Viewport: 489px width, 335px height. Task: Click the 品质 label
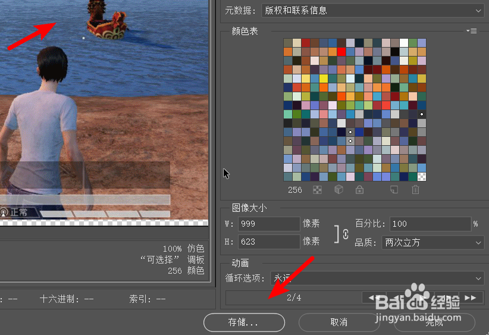[x=366, y=242]
